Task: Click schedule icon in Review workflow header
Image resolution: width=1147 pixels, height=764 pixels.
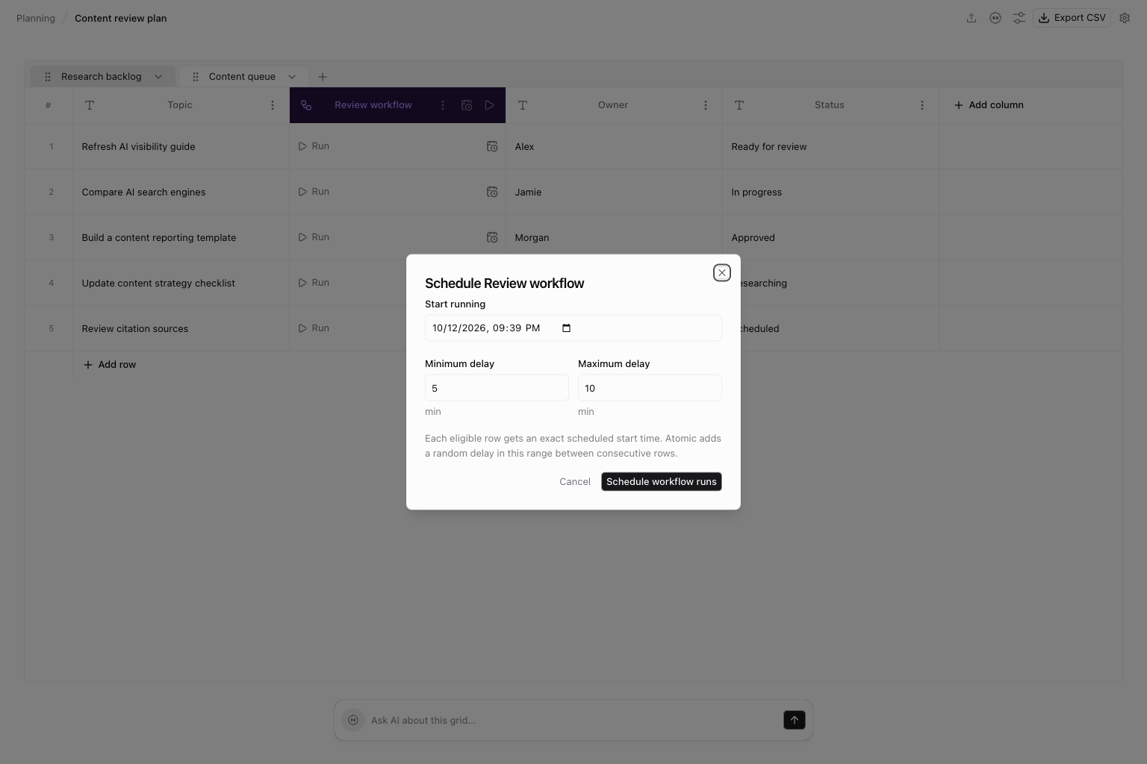Action: coord(467,105)
